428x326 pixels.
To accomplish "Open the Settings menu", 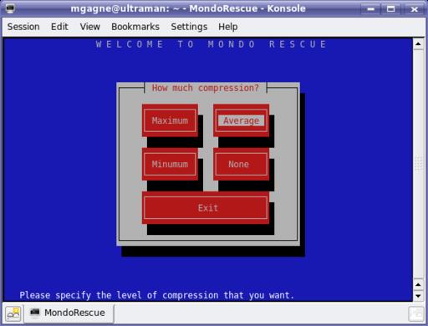I will pos(189,27).
